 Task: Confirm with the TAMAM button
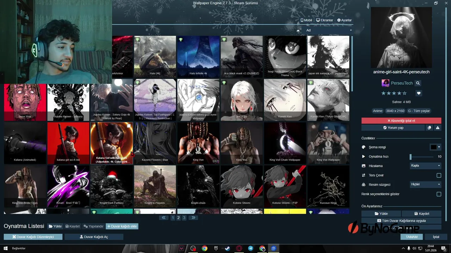(x=412, y=237)
